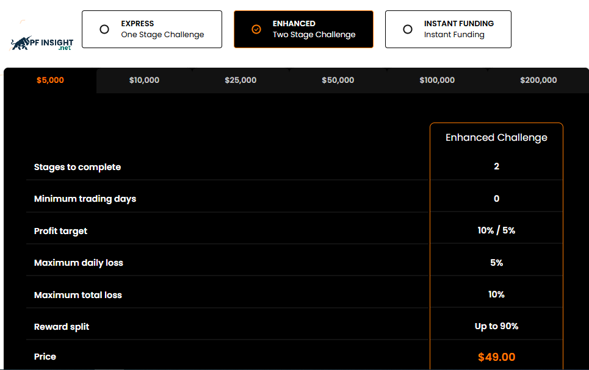Switch to the $100,000 account tab

tap(437, 80)
